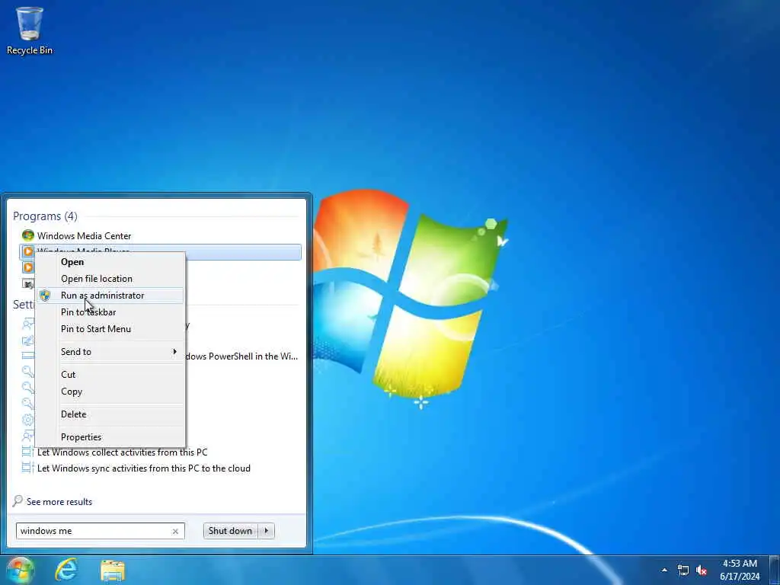Image resolution: width=780 pixels, height=585 pixels.
Task: Click the muted volume tray icon
Action: click(702, 570)
